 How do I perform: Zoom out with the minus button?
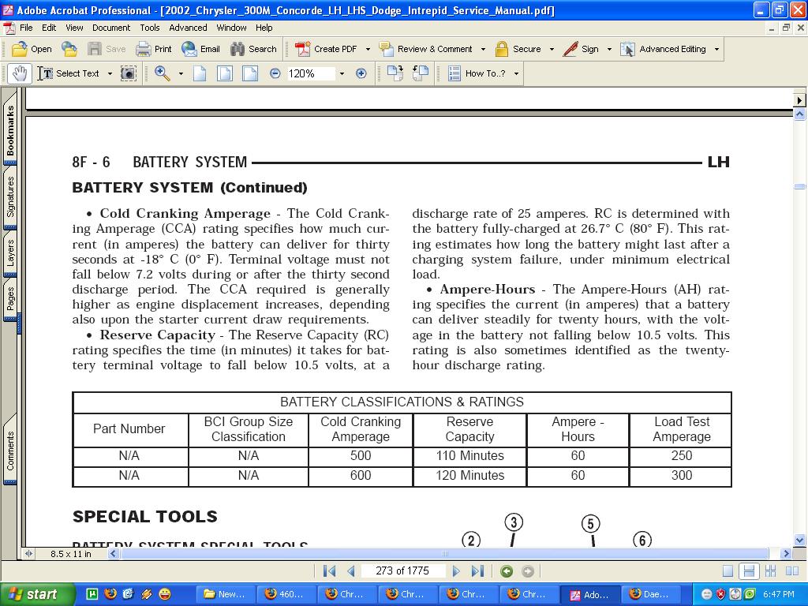[275, 73]
